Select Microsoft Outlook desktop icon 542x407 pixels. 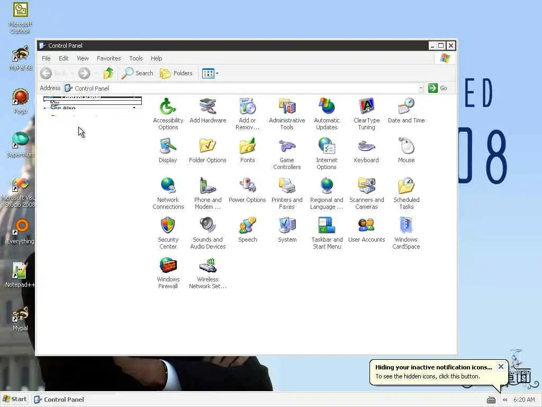pyautogui.click(x=21, y=18)
